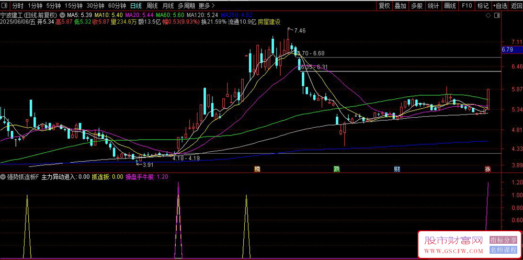
Task: Activate the 画线 drawing tools
Action: [x=450, y=6]
